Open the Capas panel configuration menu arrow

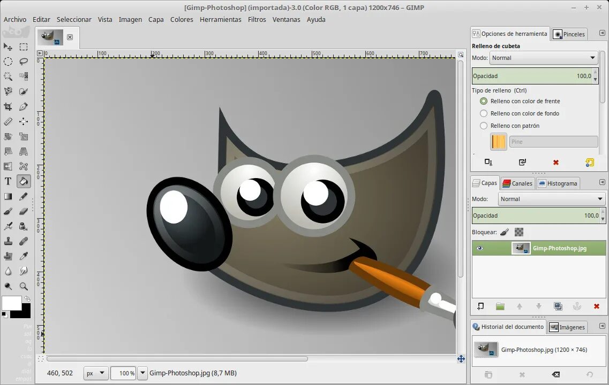pos(602,182)
